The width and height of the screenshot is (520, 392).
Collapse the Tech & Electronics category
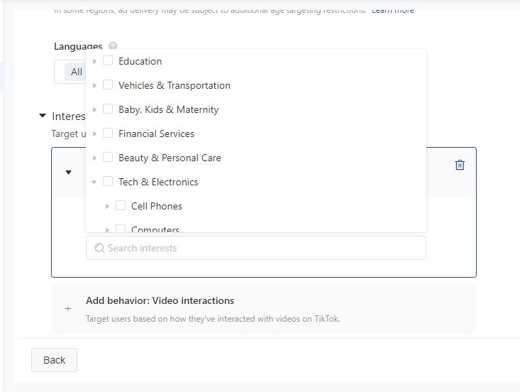(94, 182)
